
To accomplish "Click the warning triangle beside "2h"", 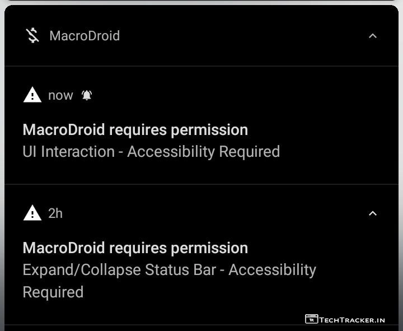I will click(32, 213).
